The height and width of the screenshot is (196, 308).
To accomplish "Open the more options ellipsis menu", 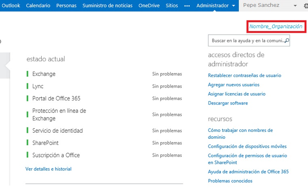I will [187, 6].
